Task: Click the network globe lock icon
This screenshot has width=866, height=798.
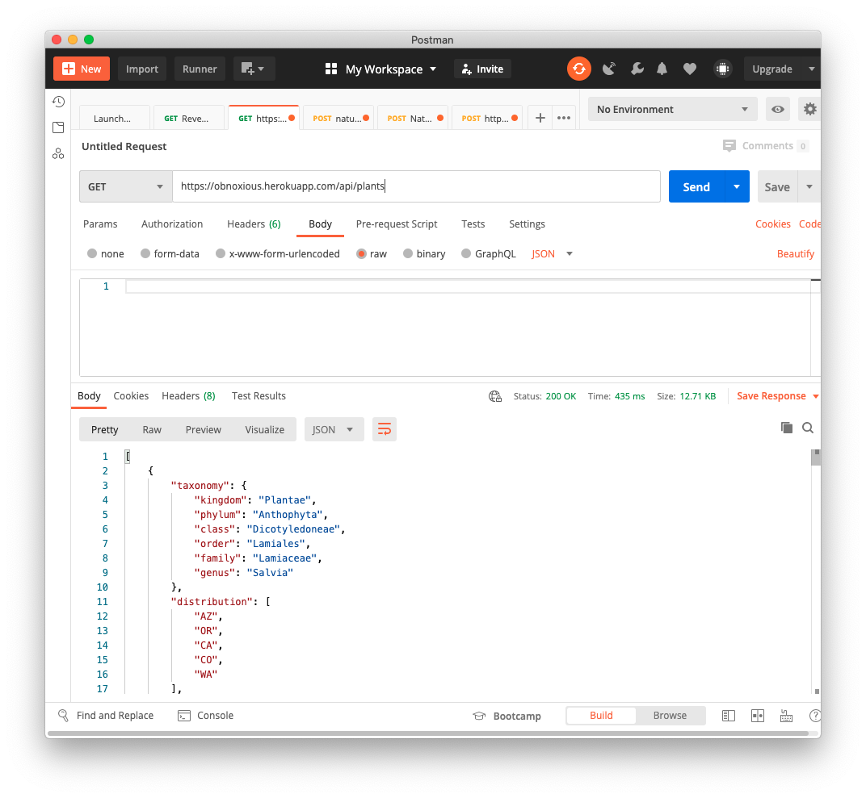Action: pos(495,396)
